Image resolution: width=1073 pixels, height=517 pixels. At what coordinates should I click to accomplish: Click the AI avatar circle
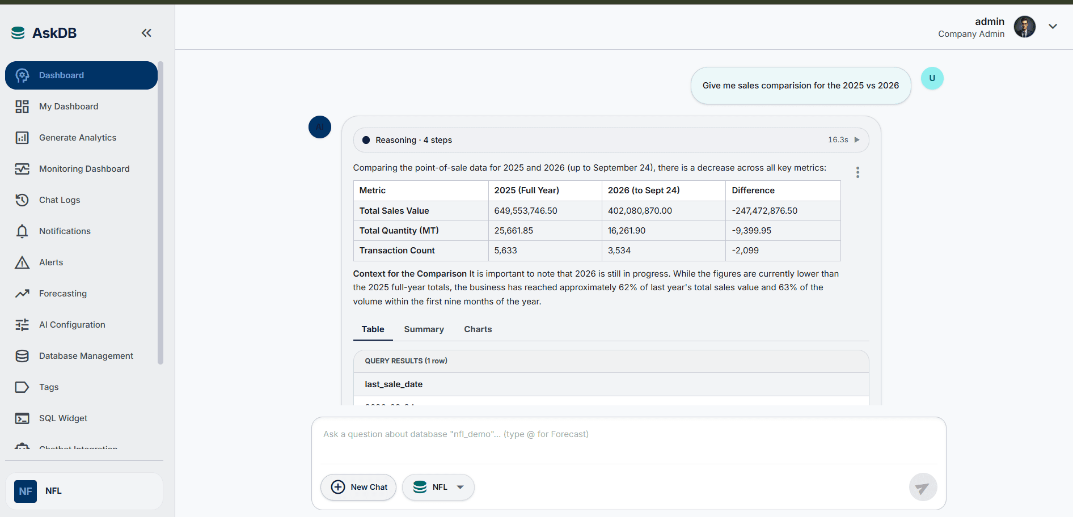coord(320,127)
